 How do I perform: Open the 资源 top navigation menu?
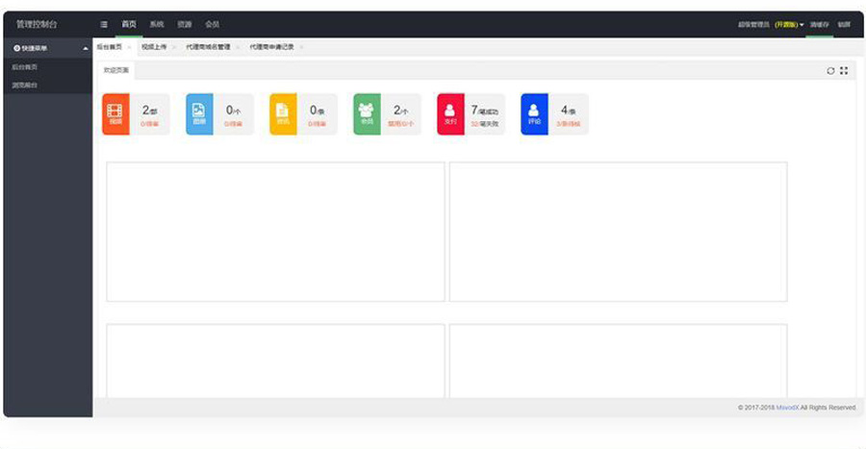coord(185,24)
